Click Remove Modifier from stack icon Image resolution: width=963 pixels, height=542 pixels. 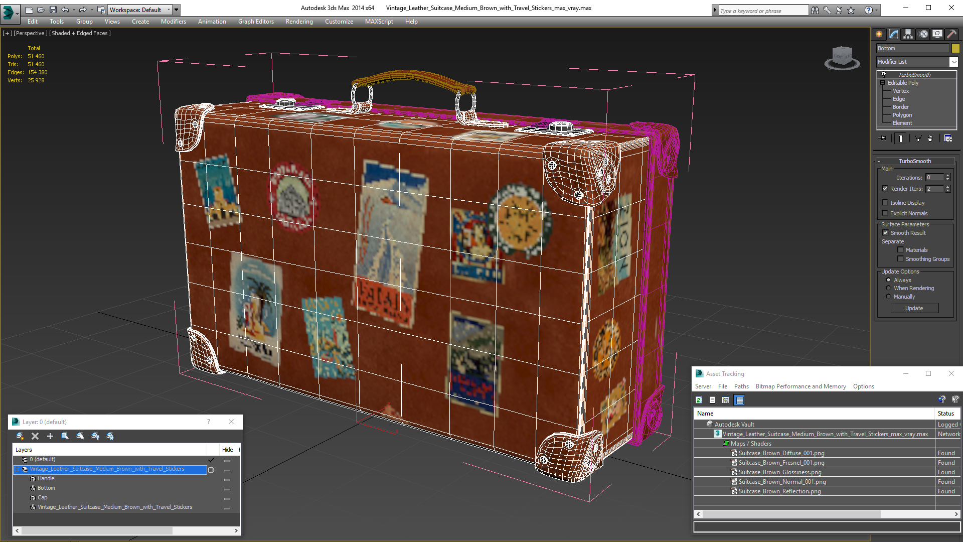coord(930,139)
